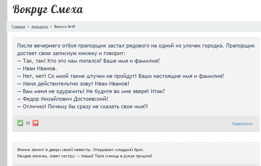Upvote the joke with the green thumbs-up icon
The width and height of the screenshot is (261, 166).
pos(20,123)
